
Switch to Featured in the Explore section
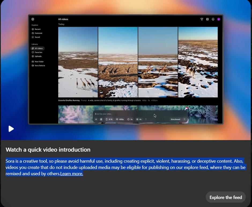pyautogui.click(x=38, y=33)
